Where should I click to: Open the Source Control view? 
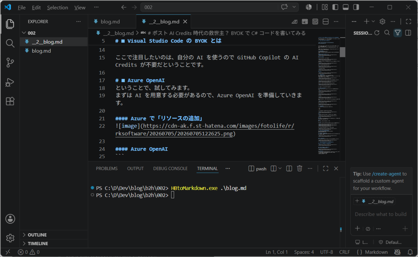pyautogui.click(x=10, y=63)
